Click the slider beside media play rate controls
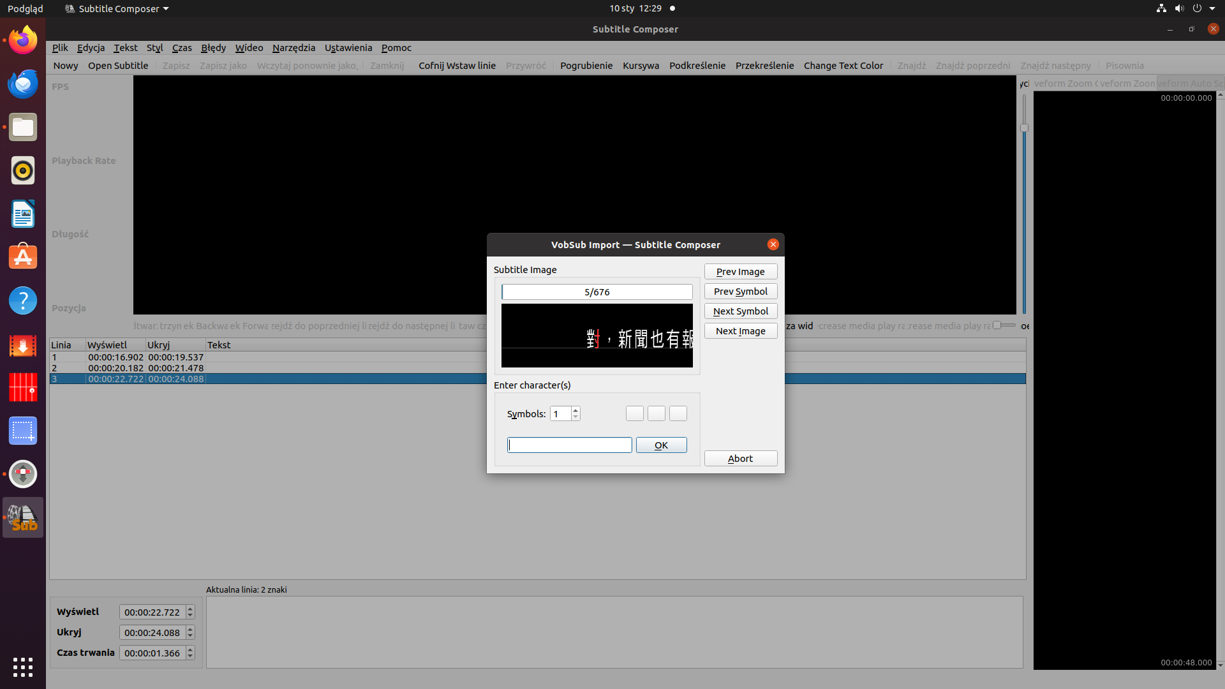Image resolution: width=1225 pixels, height=689 pixels. (x=1004, y=325)
